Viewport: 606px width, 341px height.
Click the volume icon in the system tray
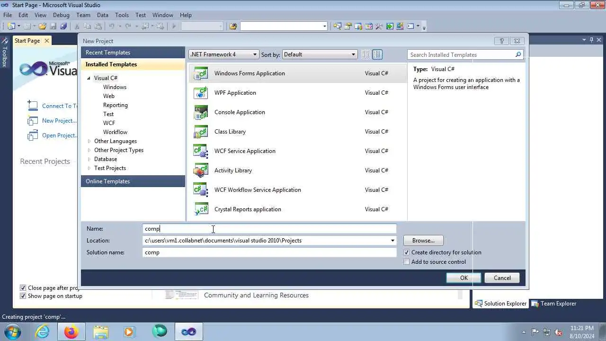tap(559, 332)
